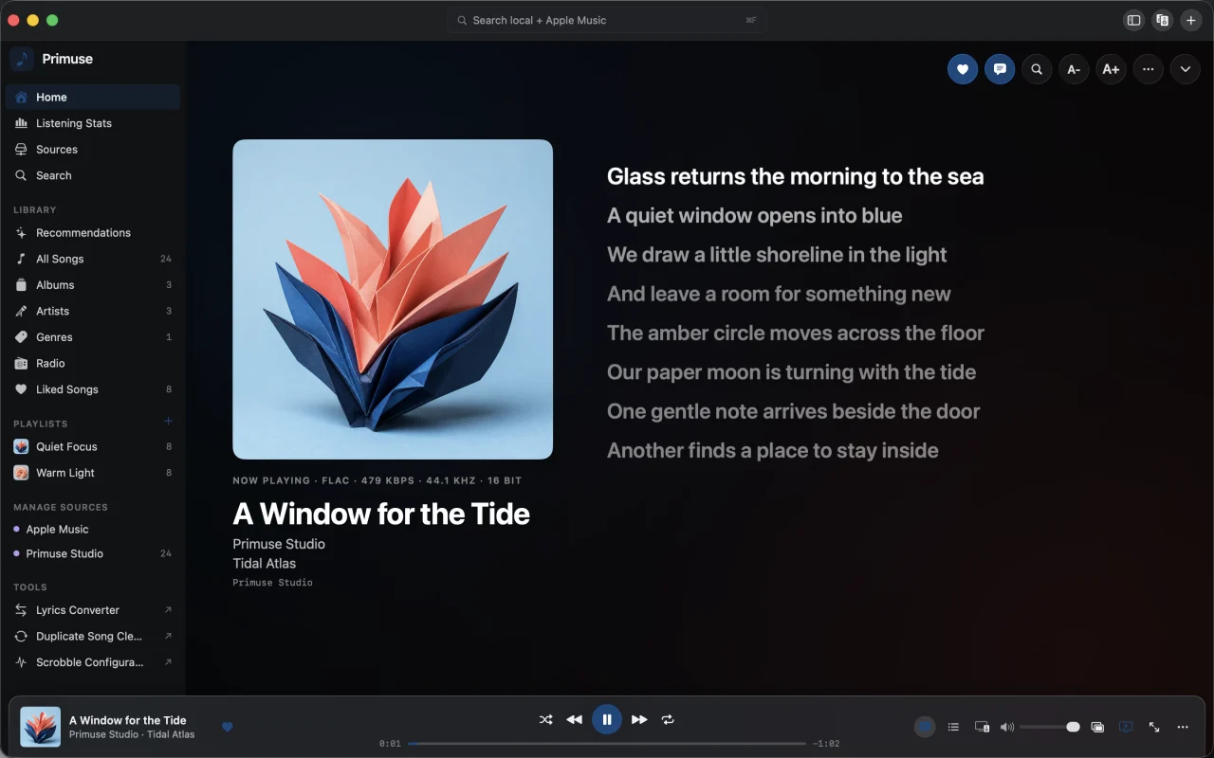The height and width of the screenshot is (758, 1214).
Task: Increase lyrics font size with A+
Action: (x=1111, y=69)
